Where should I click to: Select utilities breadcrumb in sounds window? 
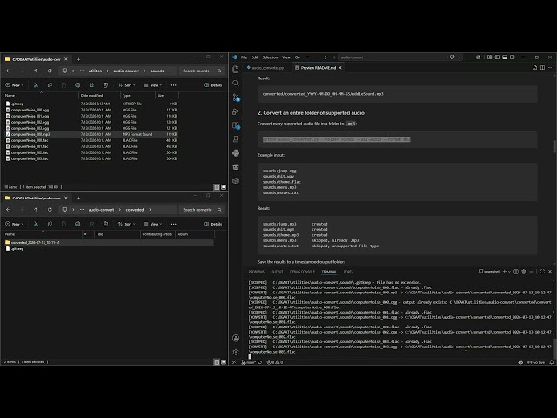(x=95, y=71)
